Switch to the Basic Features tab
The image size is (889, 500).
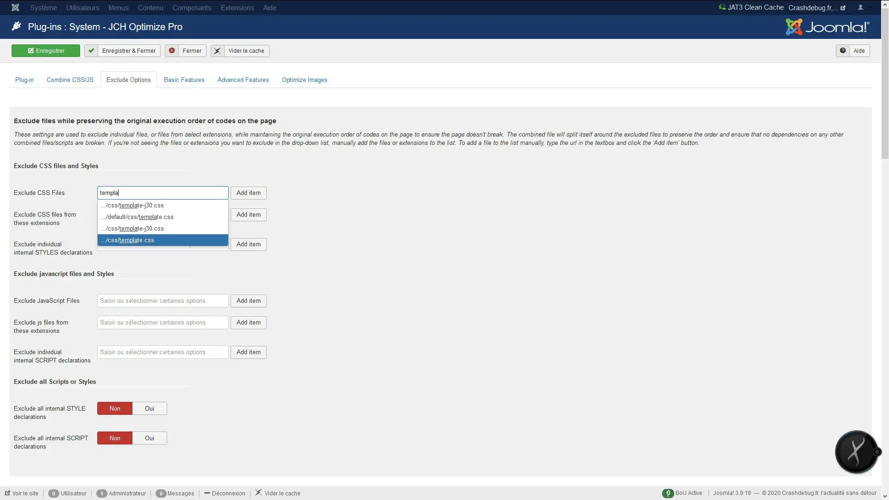184,80
